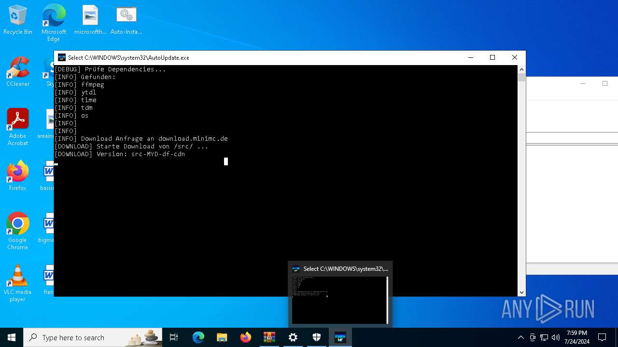Click the '[INFO] ytdl' line

[75, 93]
